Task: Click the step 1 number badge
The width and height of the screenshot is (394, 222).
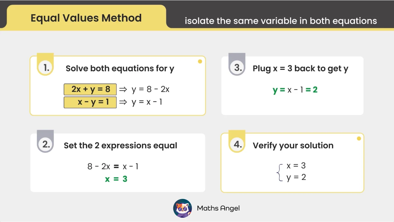Action: (46, 65)
